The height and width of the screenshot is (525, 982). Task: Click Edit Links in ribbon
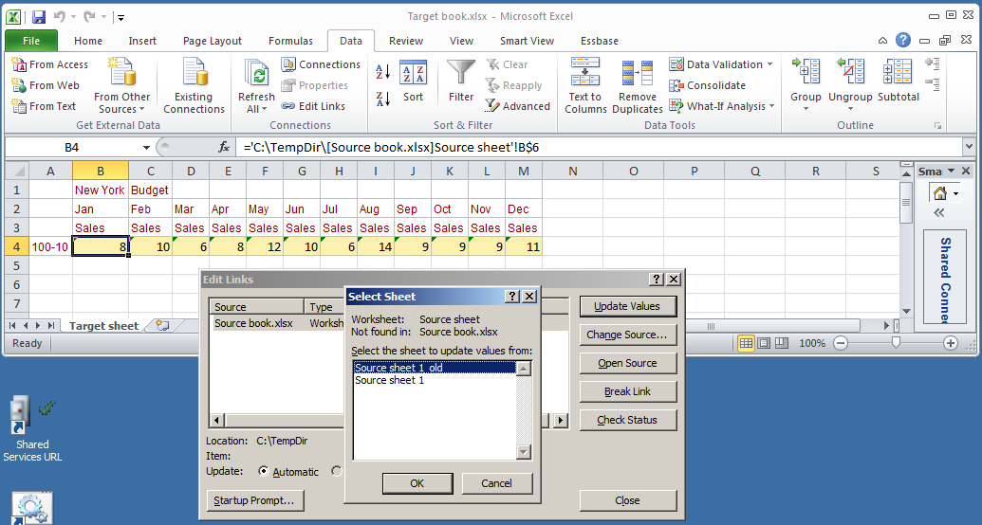tap(313, 106)
